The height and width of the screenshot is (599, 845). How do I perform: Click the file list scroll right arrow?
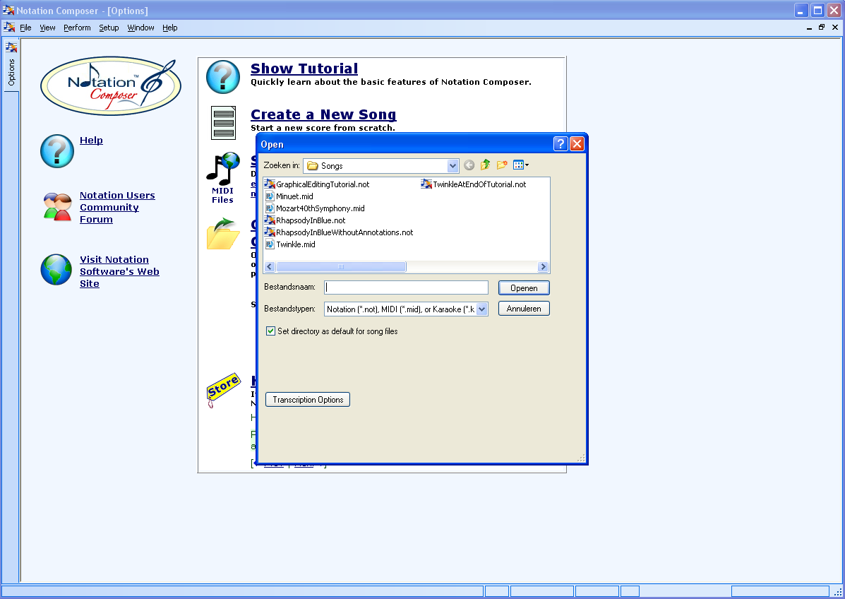[544, 267]
